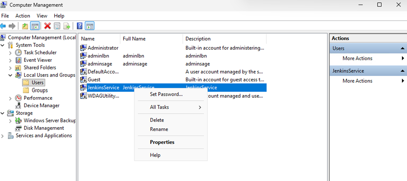Image resolution: width=407 pixels, height=181 pixels.
Task: Select Properties in the context menu
Action: click(x=162, y=142)
